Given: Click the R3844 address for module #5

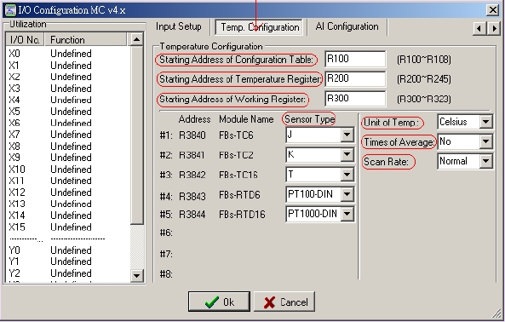Looking at the screenshot, I should tap(192, 214).
